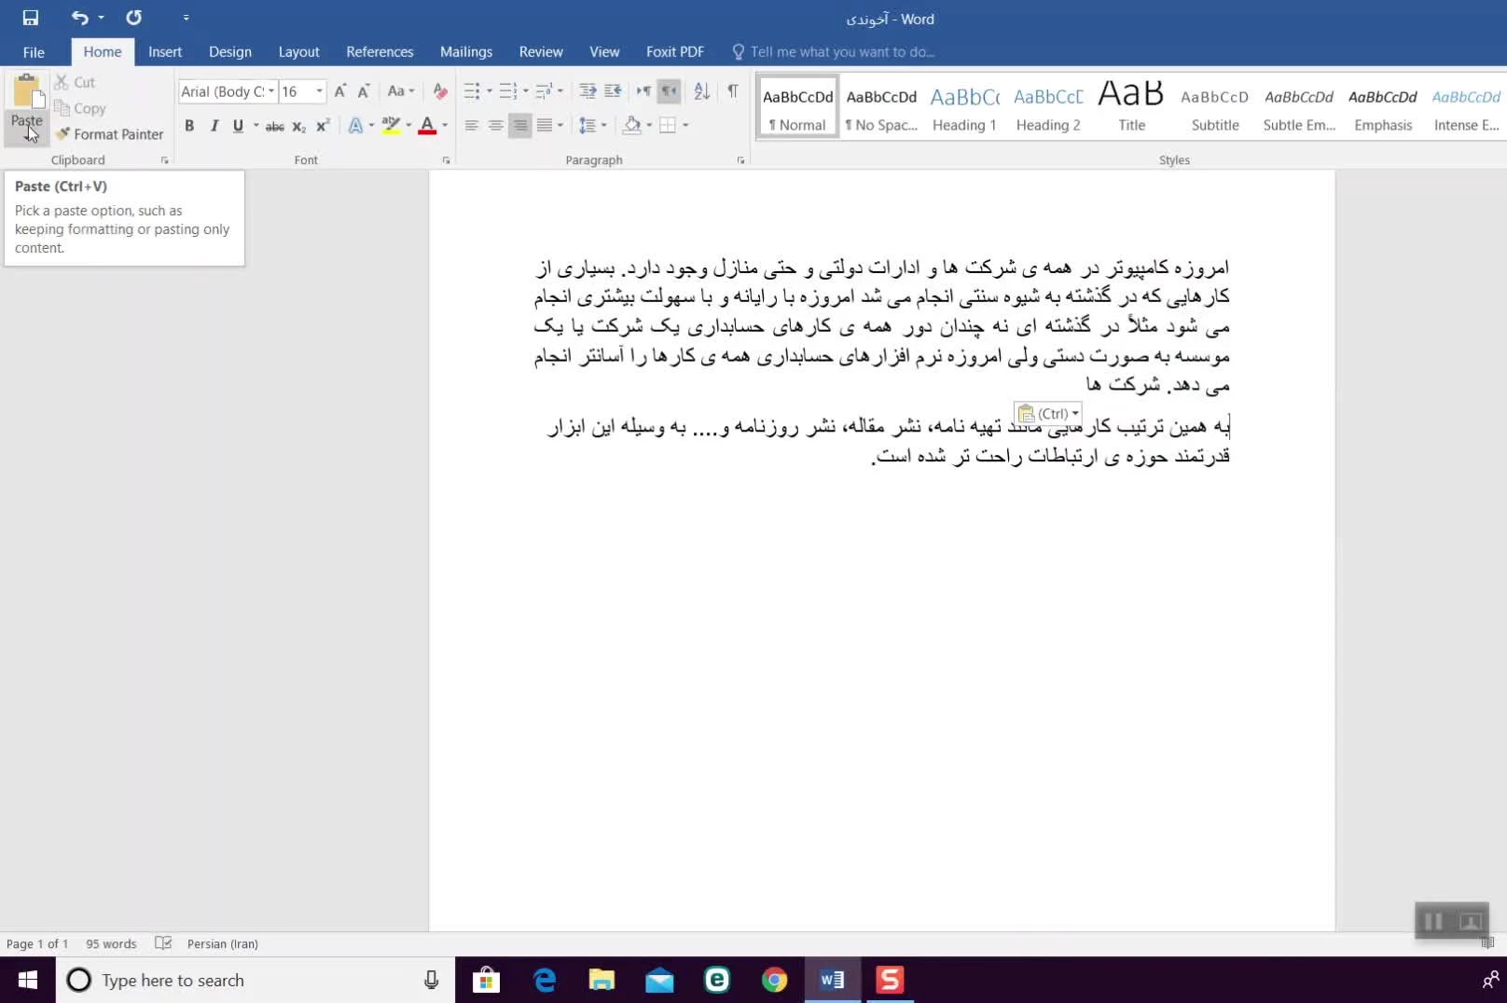Clear all formatting from selection
This screenshot has height=1003, width=1507.
click(440, 91)
